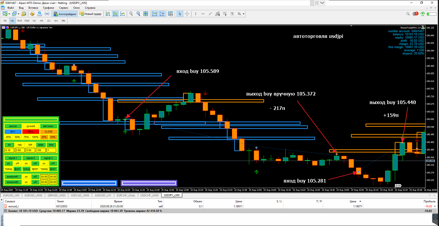Collapse the Баланс summary row

click(6, 211)
